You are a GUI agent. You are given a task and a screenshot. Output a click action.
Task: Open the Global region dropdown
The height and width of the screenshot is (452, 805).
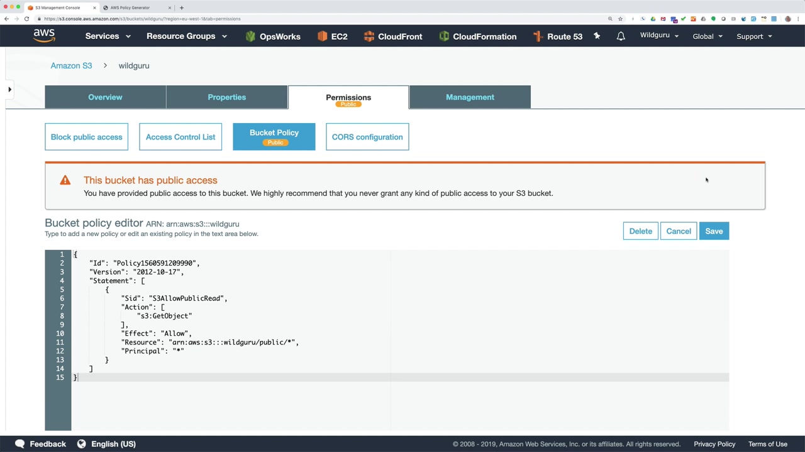point(708,36)
